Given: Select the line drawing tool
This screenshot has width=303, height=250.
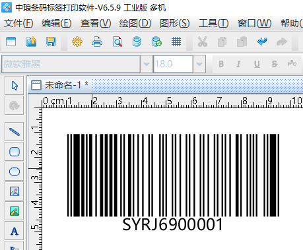Looking at the screenshot, I should tap(15, 132).
